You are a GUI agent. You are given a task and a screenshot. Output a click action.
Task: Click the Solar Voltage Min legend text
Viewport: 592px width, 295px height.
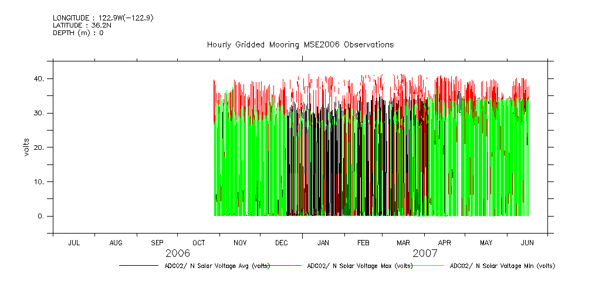point(502,266)
